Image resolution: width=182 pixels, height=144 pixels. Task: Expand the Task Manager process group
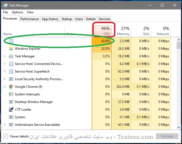pyautogui.click(x=4, y=56)
